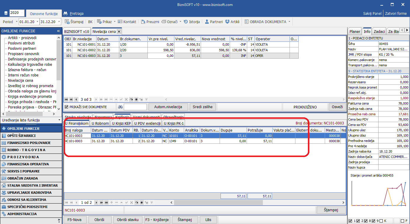Click the Obriši stavku button
Screen dimensions: 410x224
128,220
